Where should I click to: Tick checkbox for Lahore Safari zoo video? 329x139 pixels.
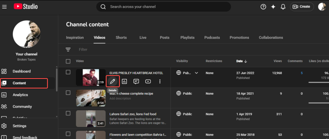coord(68,113)
